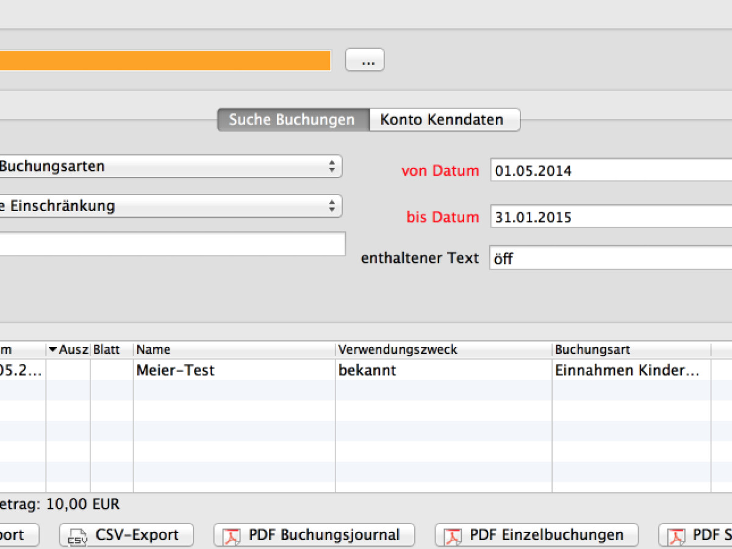Click the PDF icon on PDF Buchungsjournal button
Viewport: 732px width, 549px height.
(232, 535)
